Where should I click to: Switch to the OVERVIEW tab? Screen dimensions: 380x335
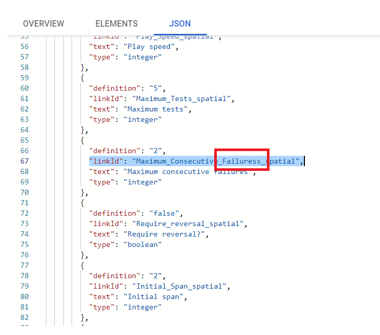point(43,24)
